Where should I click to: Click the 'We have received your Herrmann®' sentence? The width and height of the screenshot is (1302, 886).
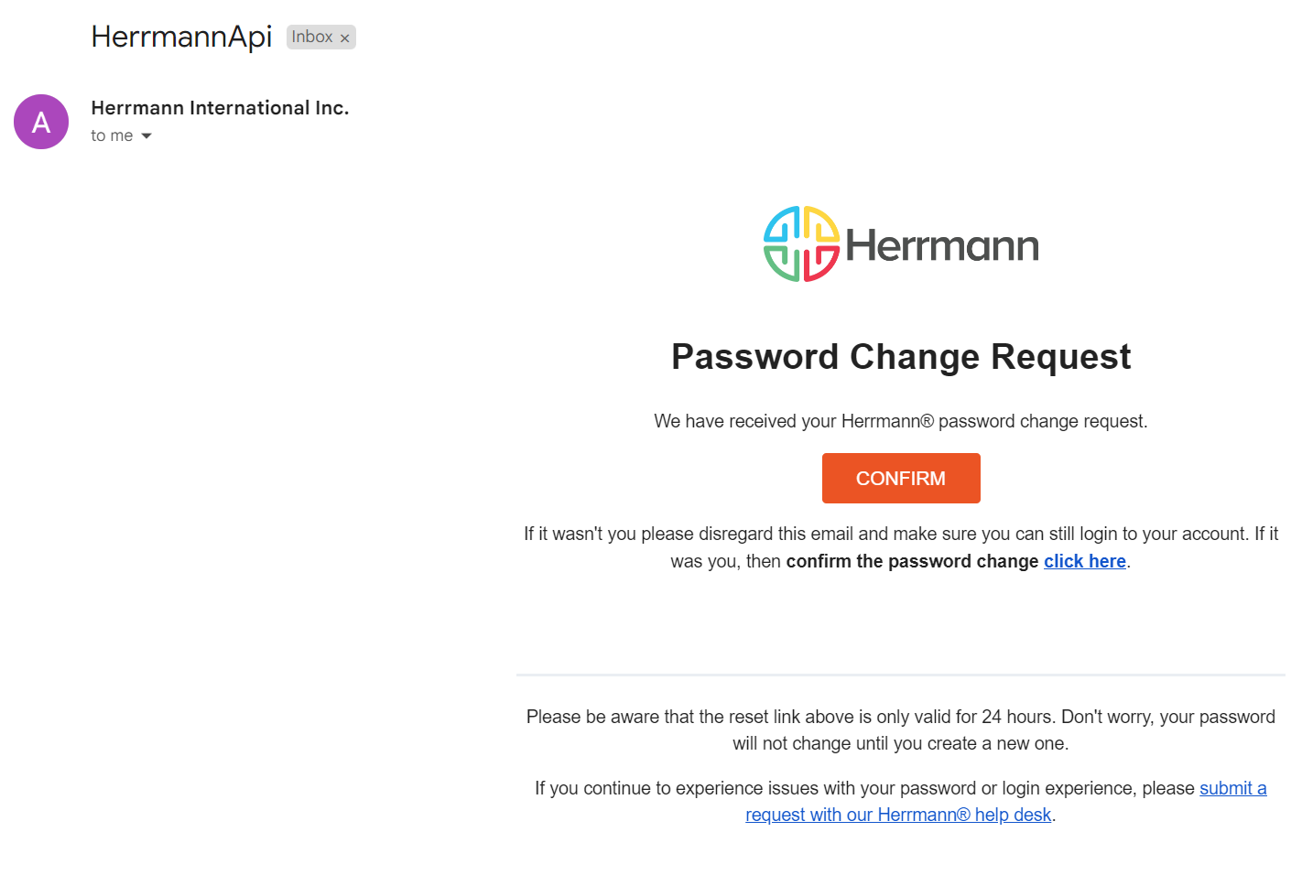900,421
